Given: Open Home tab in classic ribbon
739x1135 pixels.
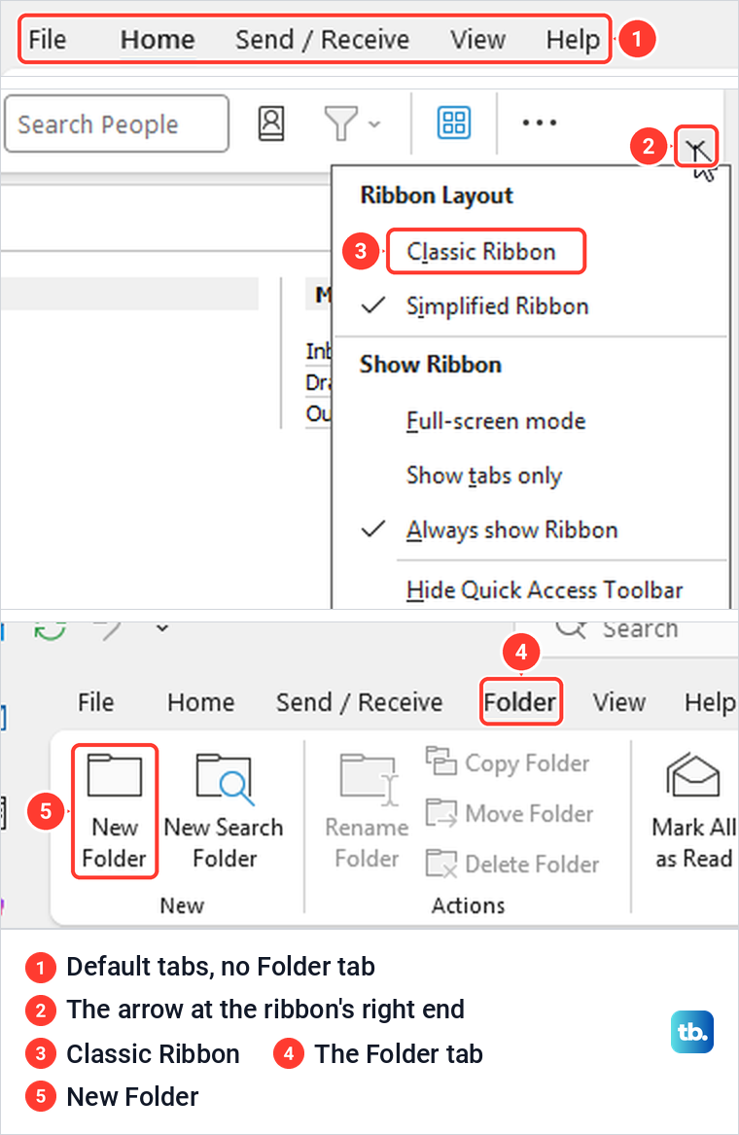Looking at the screenshot, I should point(200,702).
